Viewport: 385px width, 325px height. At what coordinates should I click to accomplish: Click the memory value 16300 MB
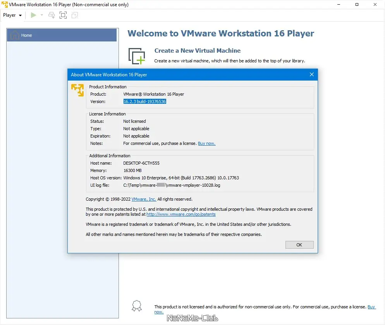[x=132, y=170]
